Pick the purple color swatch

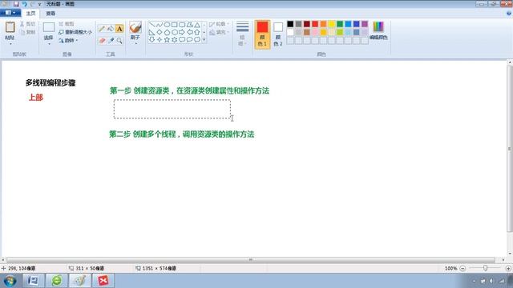[x=365, y=24]
